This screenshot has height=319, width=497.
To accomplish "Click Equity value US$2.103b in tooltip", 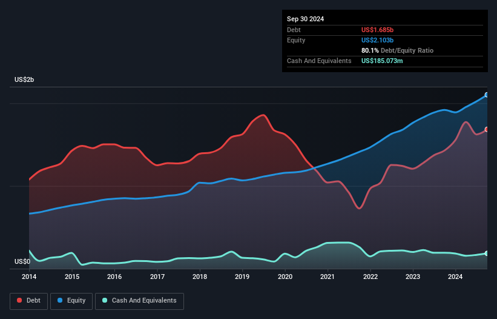I will coord(377,40).
